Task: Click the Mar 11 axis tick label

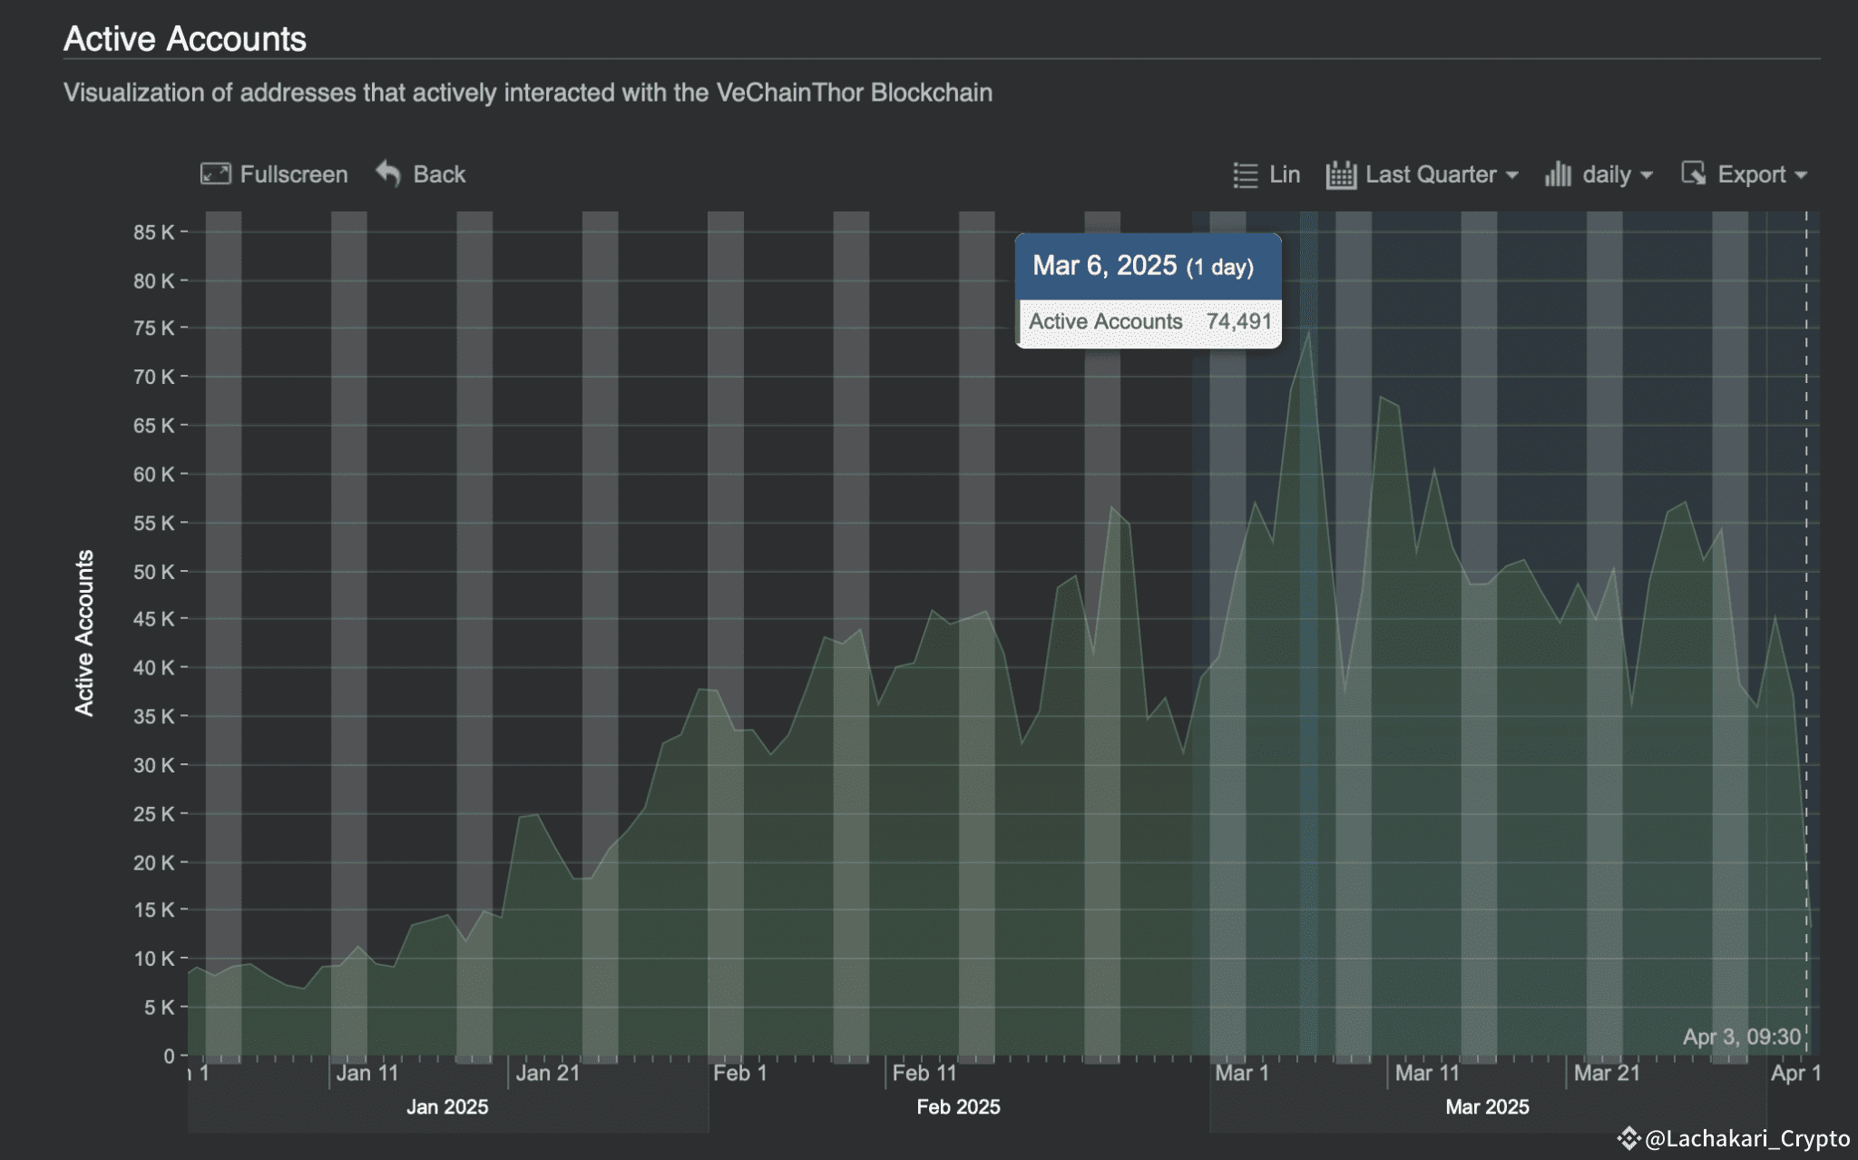Action: (x=1427, y=1074)
